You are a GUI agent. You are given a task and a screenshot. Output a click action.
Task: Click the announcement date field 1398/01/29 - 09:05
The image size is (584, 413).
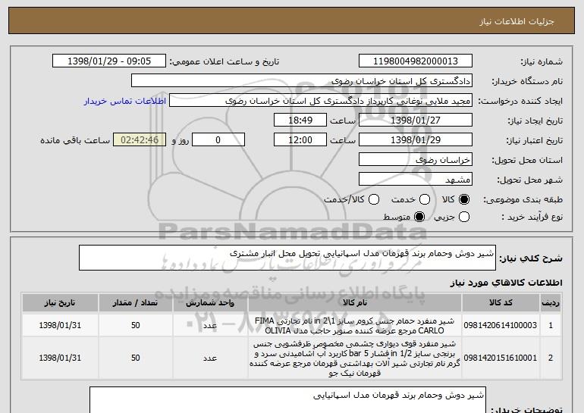(x=109, y=61)
